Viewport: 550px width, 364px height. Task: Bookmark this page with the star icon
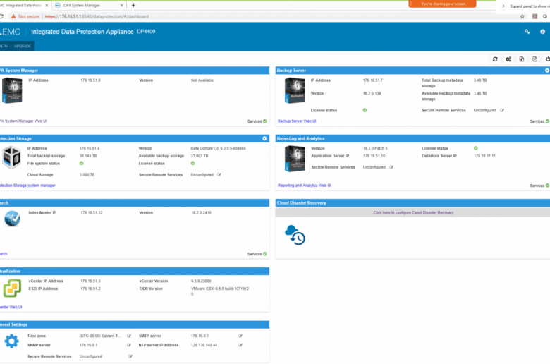[522, 16]
